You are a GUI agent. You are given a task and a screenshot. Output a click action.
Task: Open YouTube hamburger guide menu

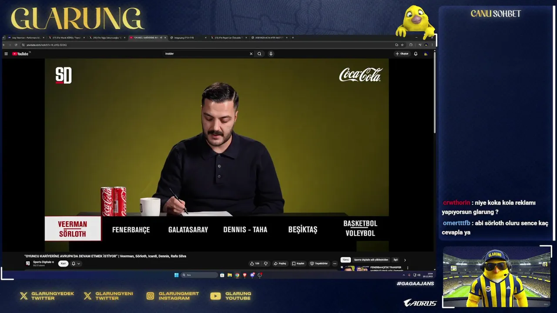click(x=6, y=54)
